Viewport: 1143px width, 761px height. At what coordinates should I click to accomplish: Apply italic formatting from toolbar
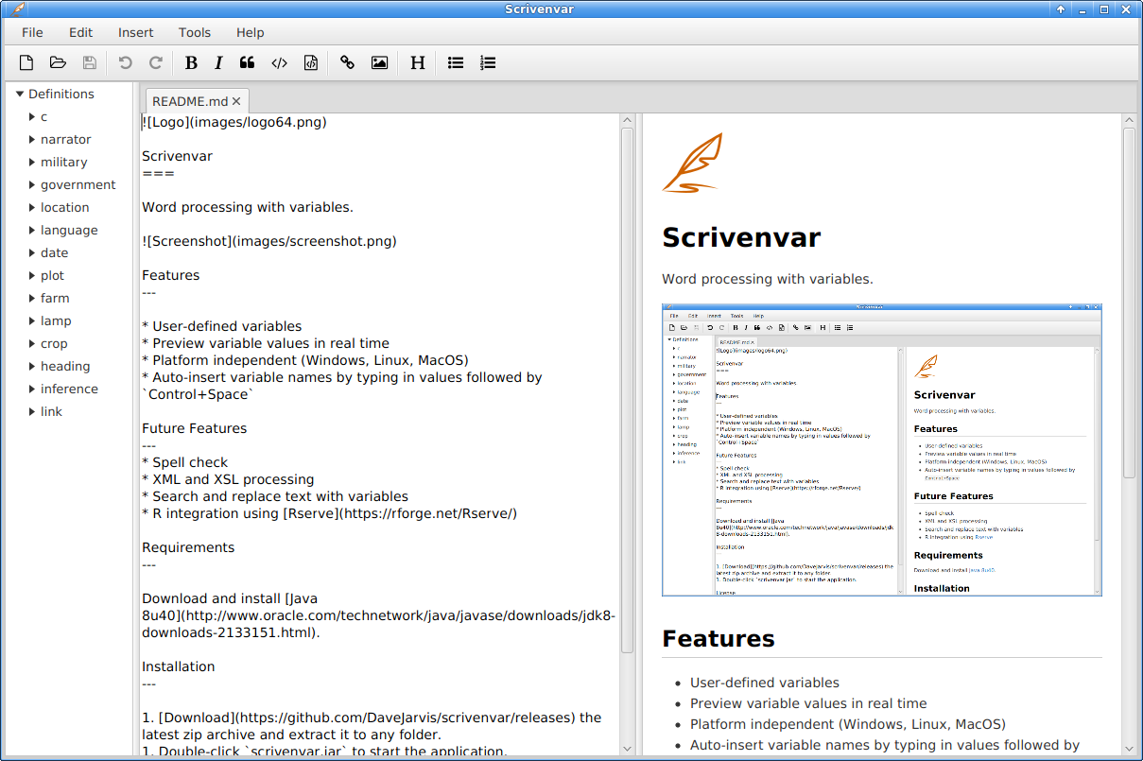(218, 63)
